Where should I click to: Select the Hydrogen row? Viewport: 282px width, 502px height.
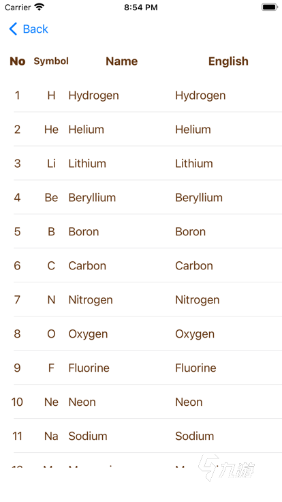point(141,95)
